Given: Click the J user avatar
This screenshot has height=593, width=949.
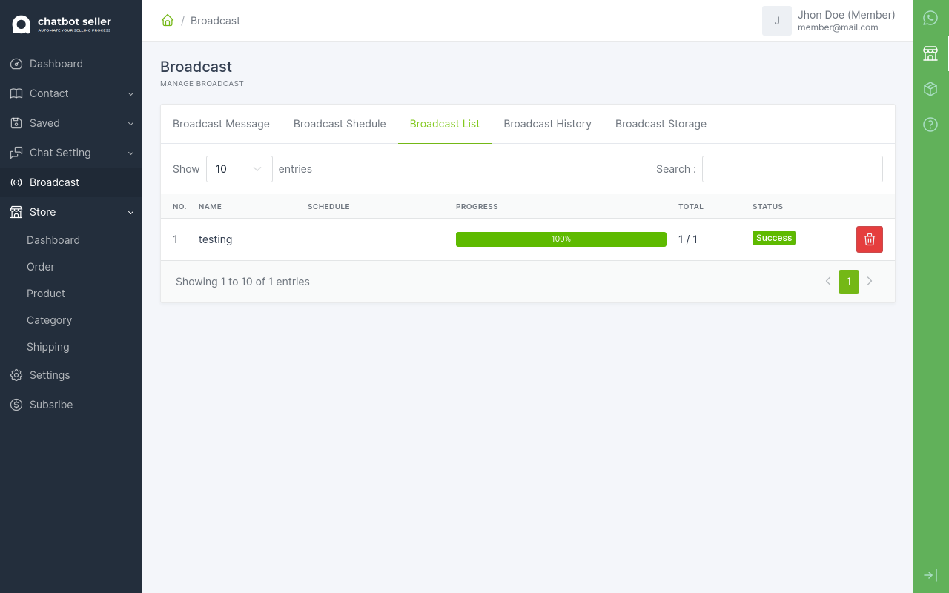Looking at the screenshot, I should click(x=777, y=21).
